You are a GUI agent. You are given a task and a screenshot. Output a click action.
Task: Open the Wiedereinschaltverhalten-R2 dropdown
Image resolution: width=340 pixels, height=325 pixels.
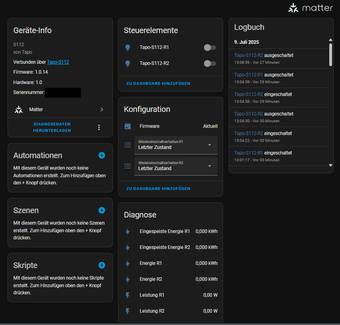176,166
